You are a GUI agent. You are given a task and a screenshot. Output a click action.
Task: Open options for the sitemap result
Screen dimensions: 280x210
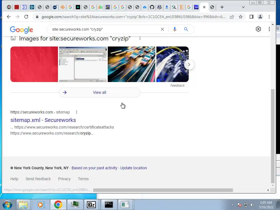point(77,112)
